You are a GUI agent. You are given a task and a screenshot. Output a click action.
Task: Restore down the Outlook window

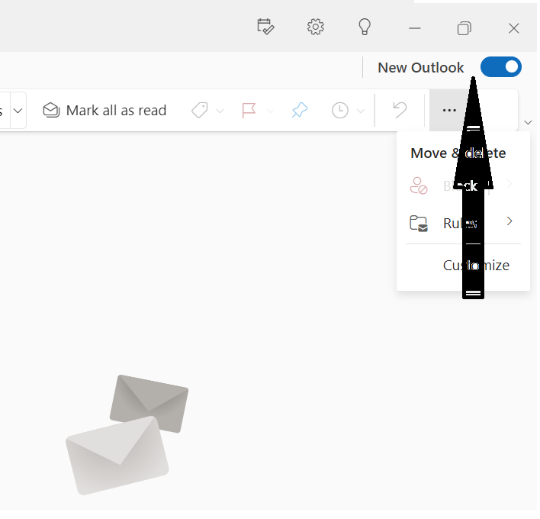464,28
